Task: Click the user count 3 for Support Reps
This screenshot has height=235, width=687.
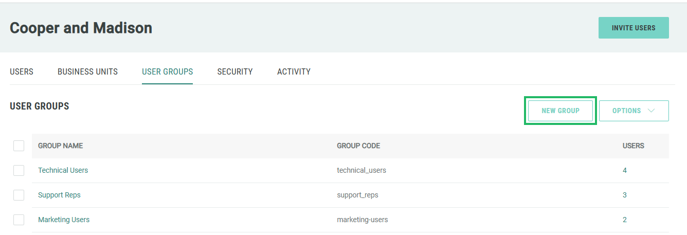Action: click(x=625, y=195)
